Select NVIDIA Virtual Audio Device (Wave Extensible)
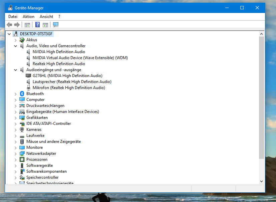Viewport: 276px width, 202px height. pyautogui.click(x=80, y=58)
